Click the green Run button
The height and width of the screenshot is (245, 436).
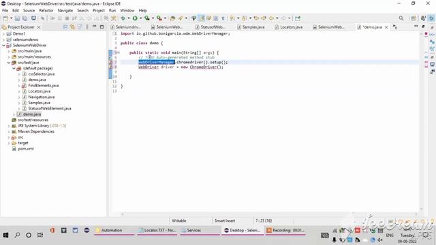[x=135, y=18]
